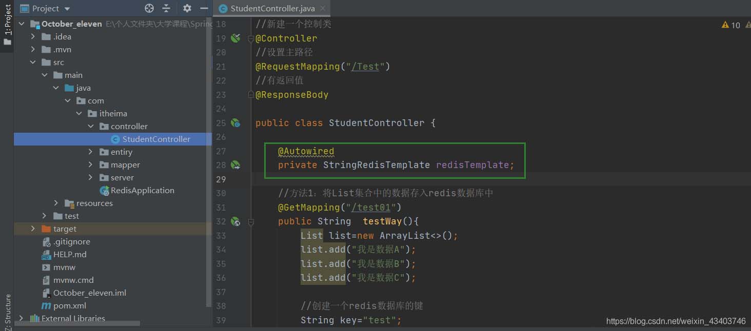Click the gutter bean icon beside testWay method

point(235,221)
